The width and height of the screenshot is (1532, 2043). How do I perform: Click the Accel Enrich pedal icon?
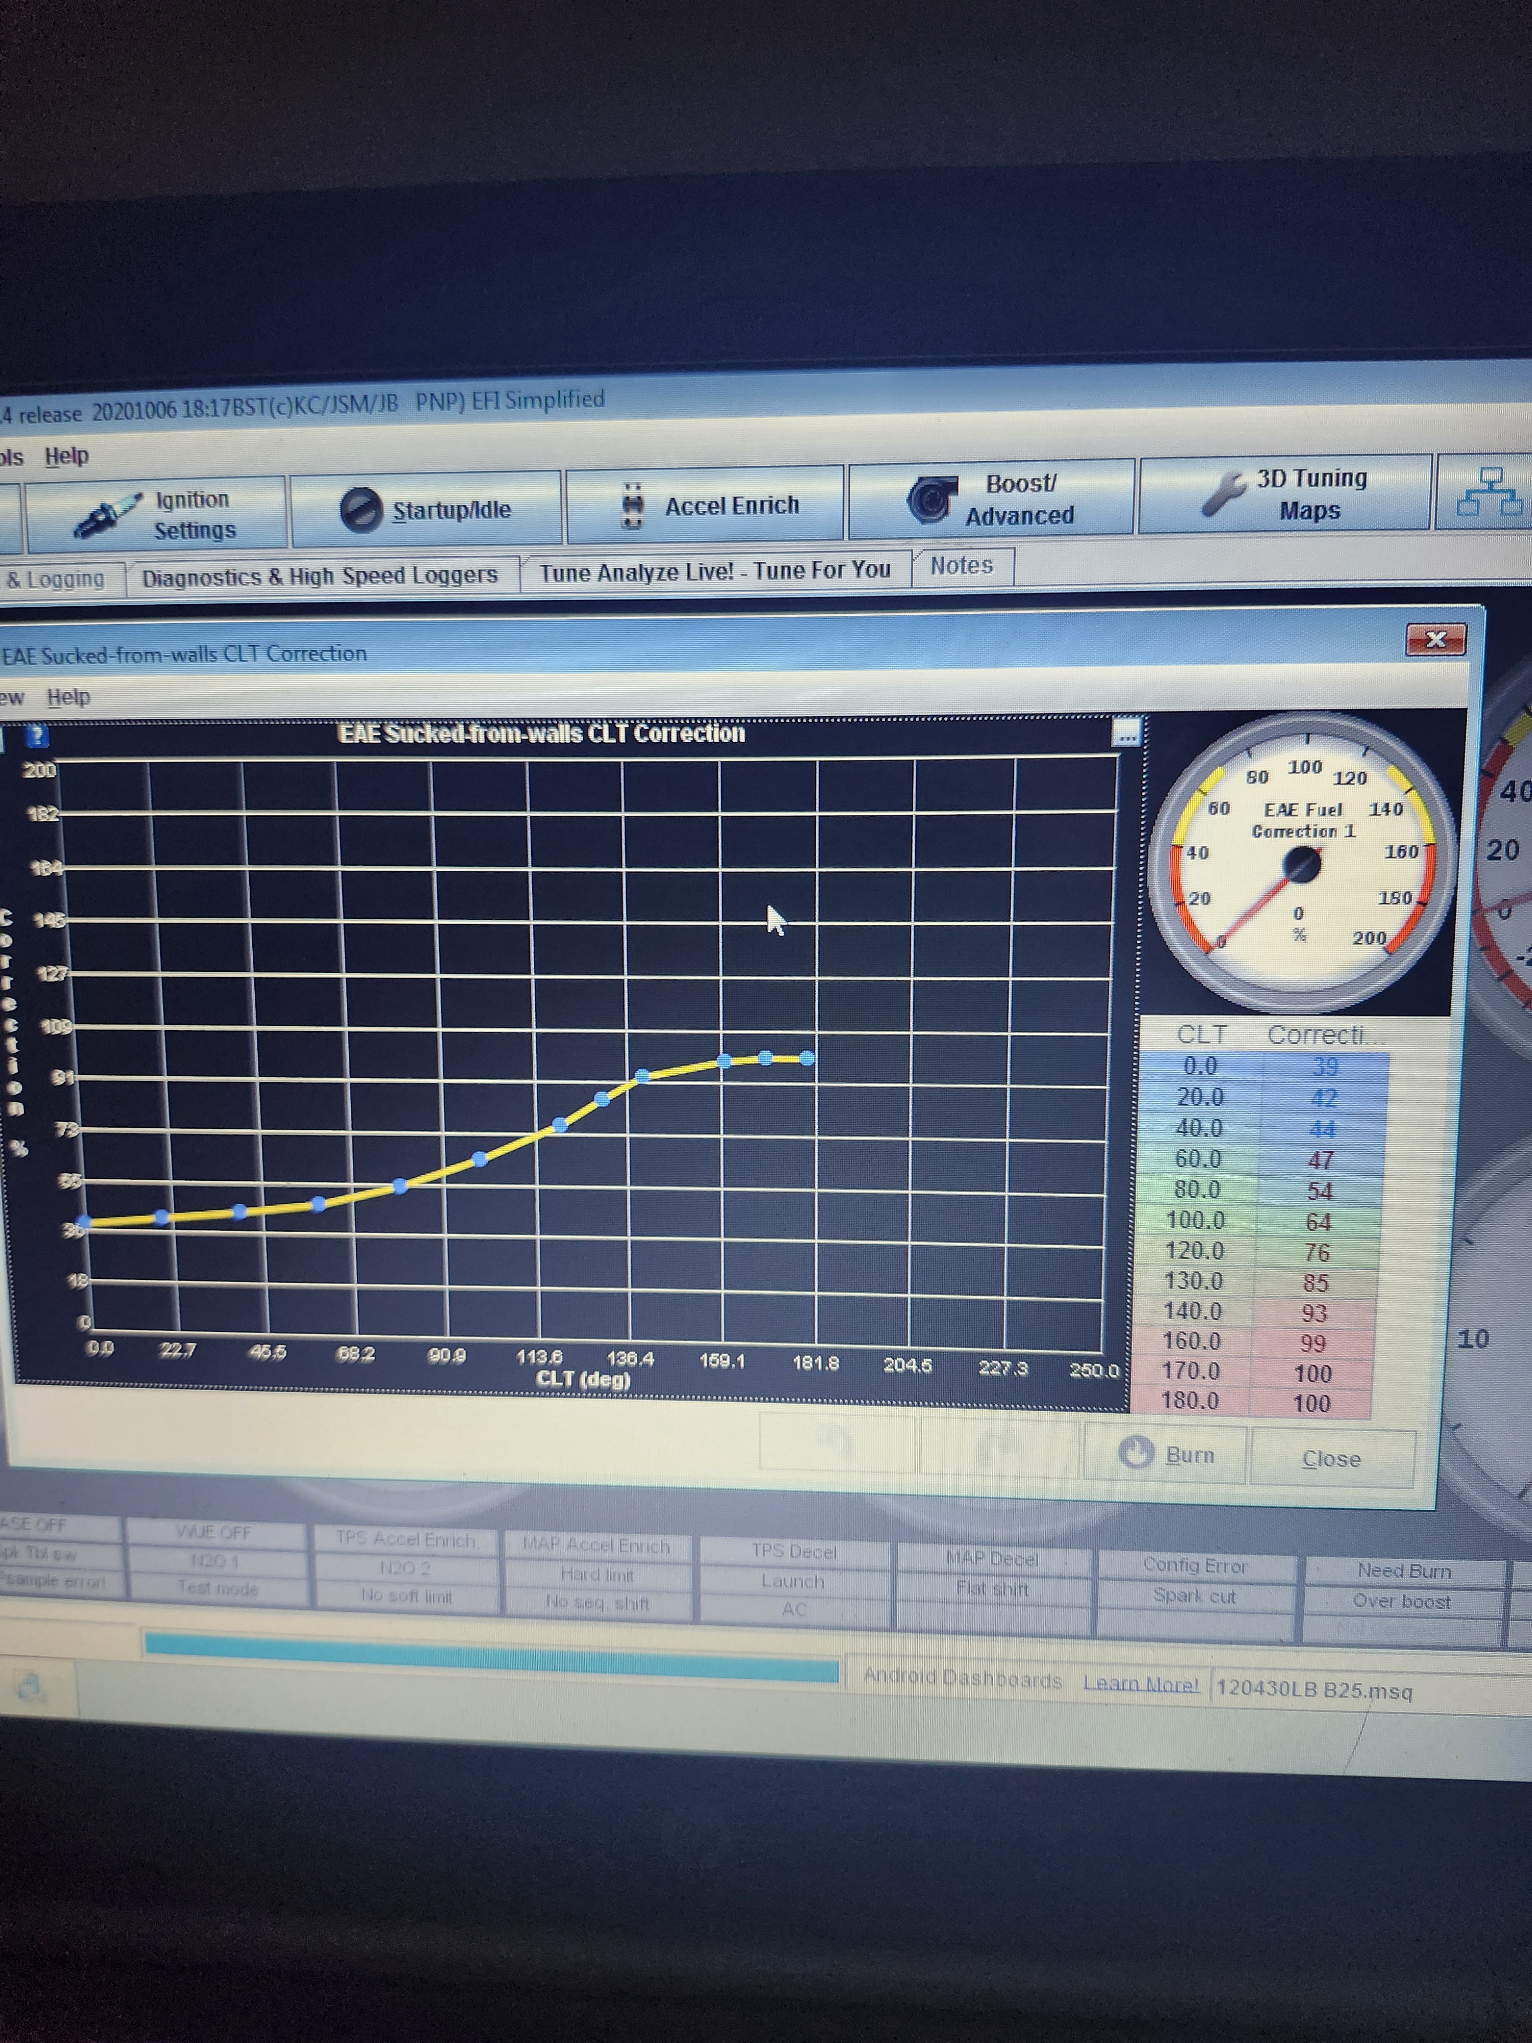tap(632, 506)
